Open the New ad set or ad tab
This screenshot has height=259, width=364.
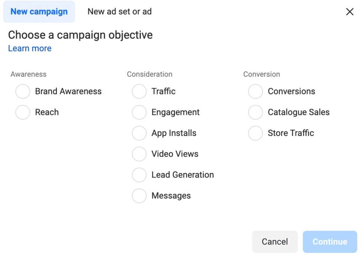point(119,11)
